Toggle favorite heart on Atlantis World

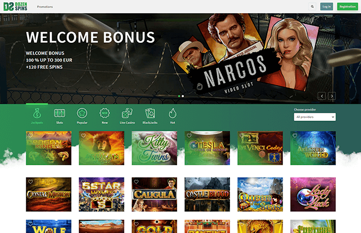[x=295, y=136]
